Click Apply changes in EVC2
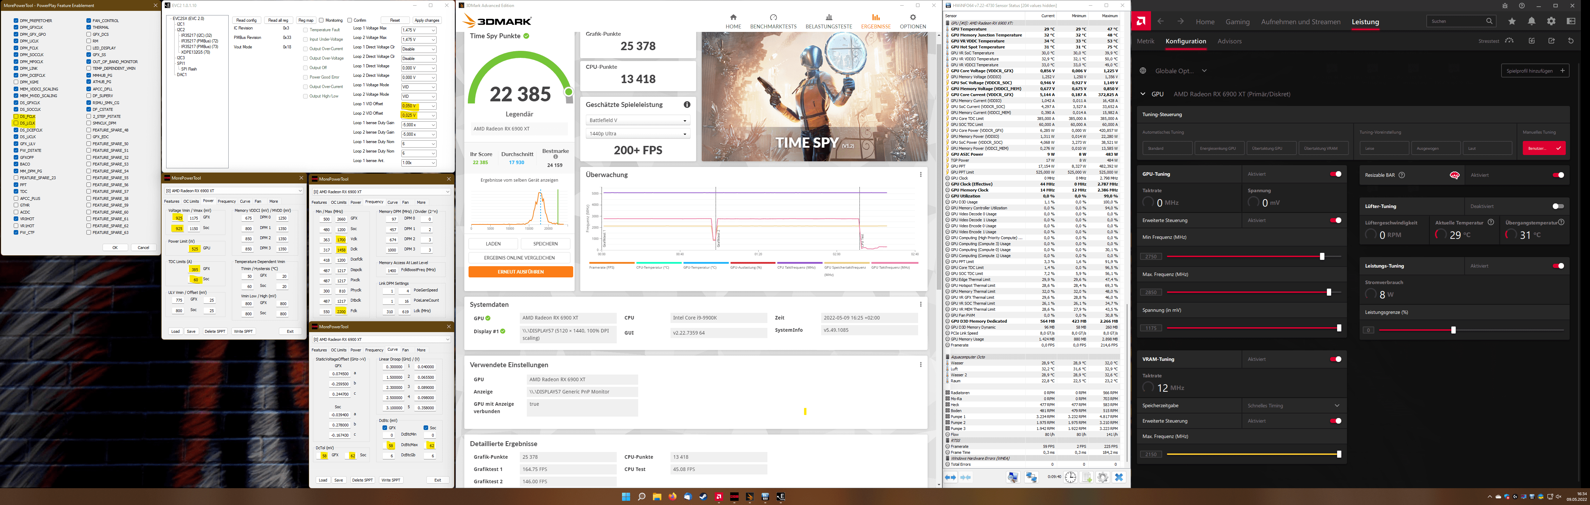 [426, 20]
